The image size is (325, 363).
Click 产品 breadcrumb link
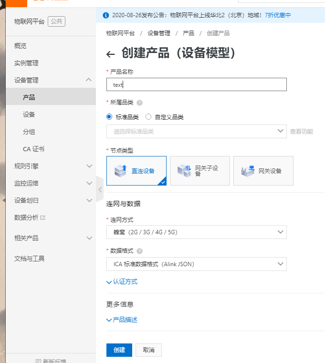[189, 33]
